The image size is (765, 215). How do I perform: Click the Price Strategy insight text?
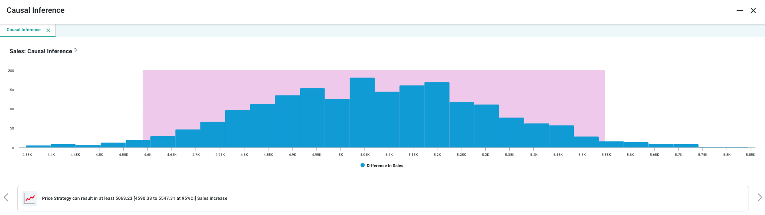pos(134,199)
